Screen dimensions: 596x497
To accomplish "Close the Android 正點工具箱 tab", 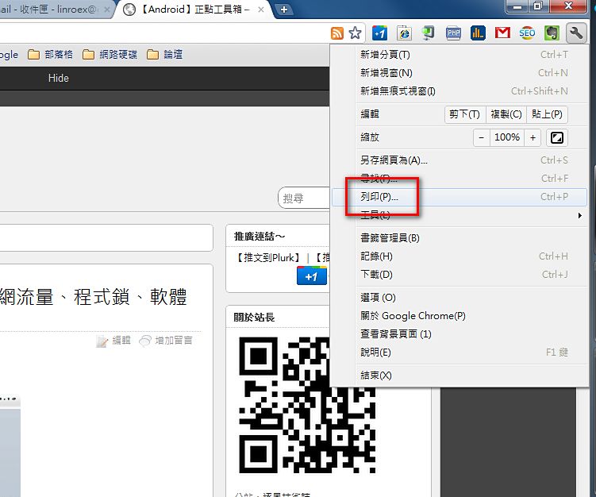I will [261, 10].
